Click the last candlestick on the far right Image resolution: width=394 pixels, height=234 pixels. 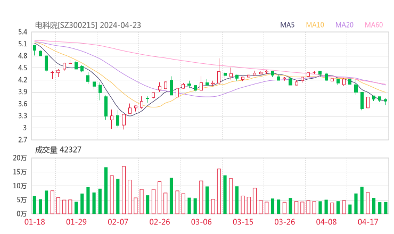385,101
